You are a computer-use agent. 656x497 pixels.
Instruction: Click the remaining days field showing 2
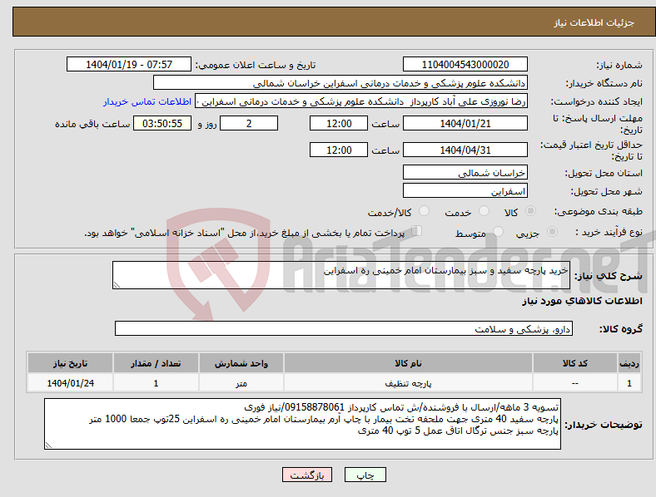[249, 124]
